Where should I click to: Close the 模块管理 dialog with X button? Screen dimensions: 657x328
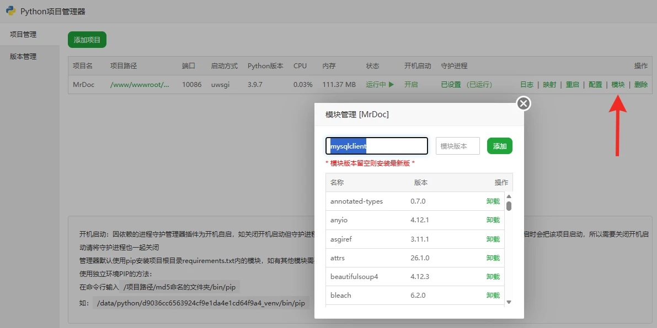524,103
